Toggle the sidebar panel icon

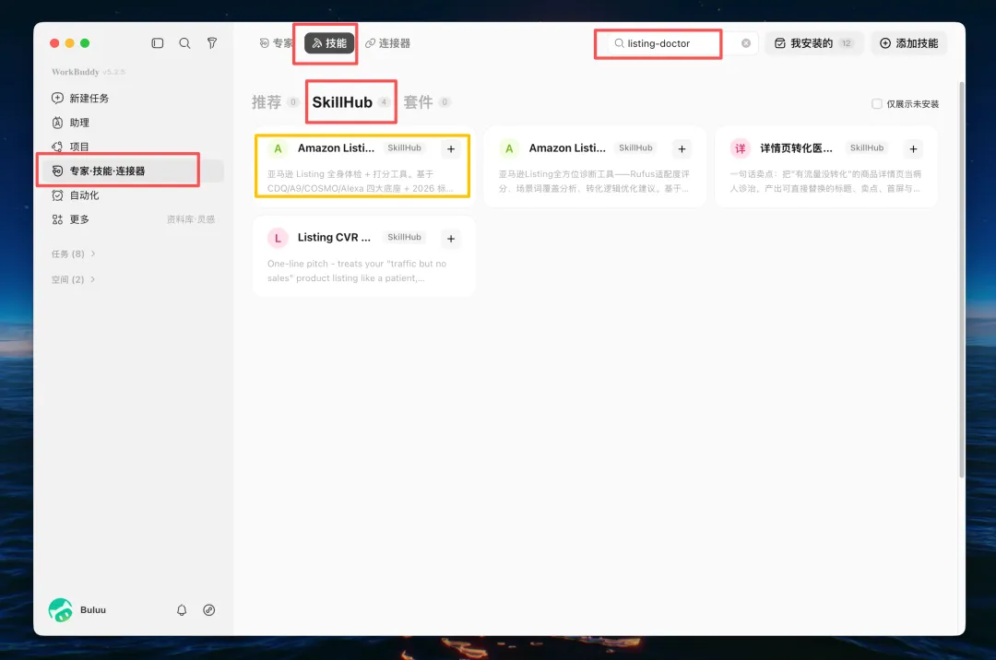point(158,43)
